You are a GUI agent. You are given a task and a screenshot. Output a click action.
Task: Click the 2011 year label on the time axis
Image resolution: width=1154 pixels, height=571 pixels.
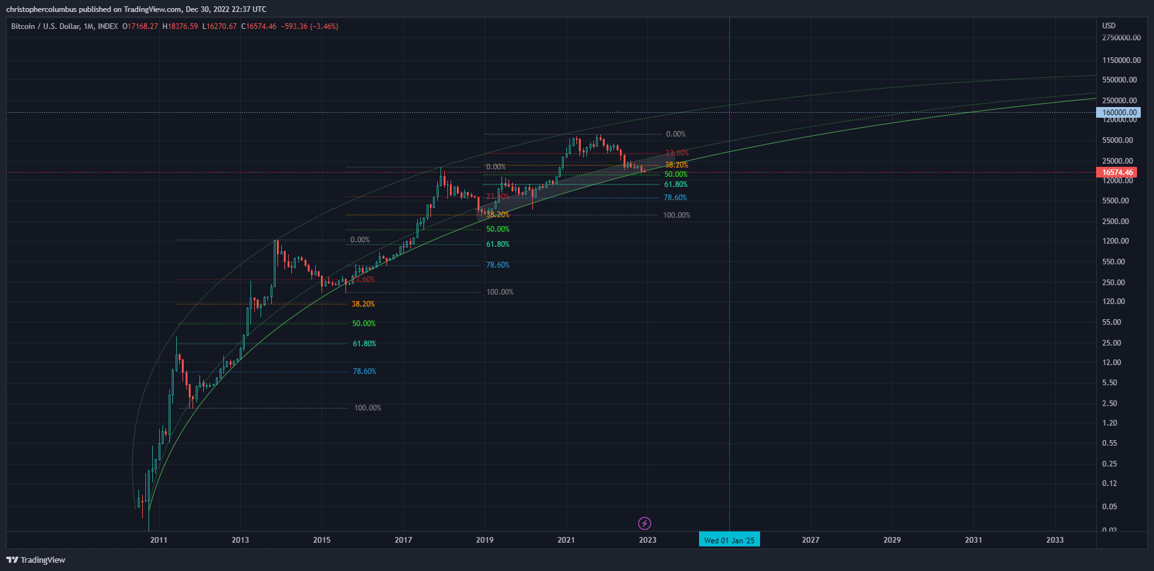pos(159,540)
